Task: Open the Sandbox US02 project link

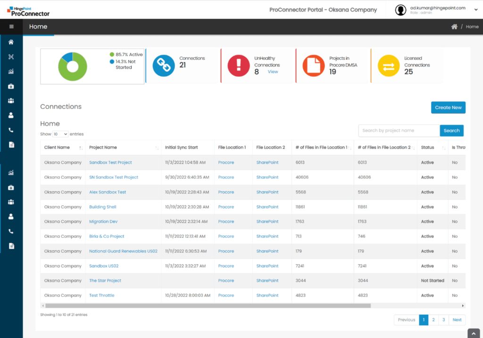Action: click(x=104, y=266)
